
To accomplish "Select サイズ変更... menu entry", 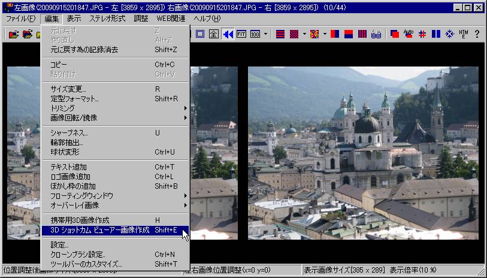I will (x=115, y=89).
